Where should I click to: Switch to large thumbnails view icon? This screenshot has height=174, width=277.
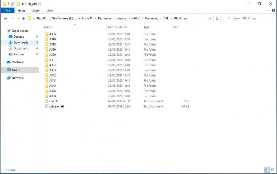pos(273,170)
